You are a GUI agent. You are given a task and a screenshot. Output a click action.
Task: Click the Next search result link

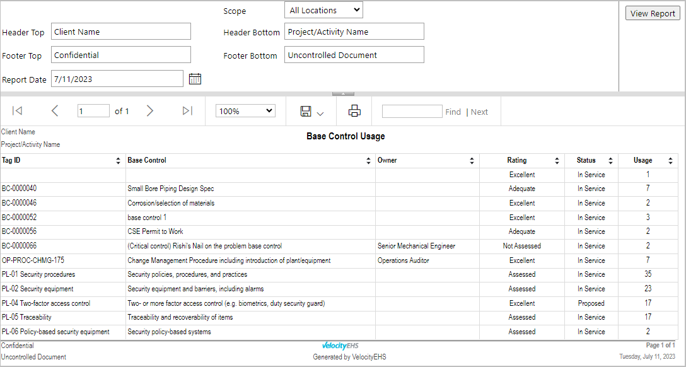click(x=479, y=112)
